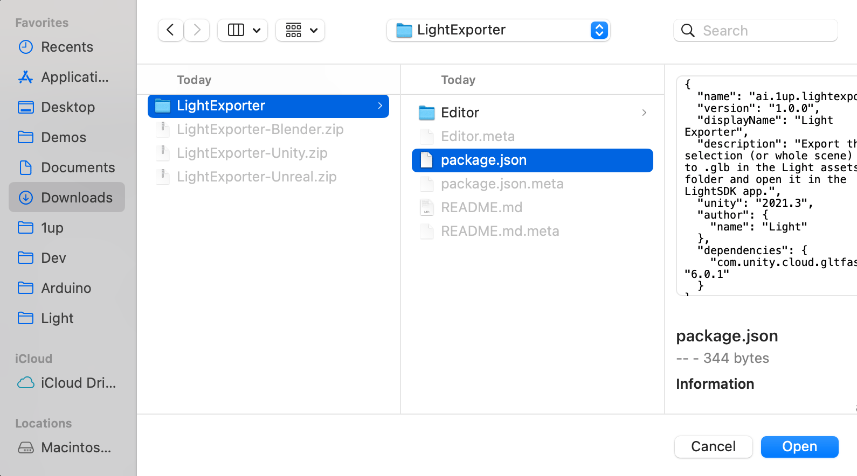The image size is (857, 476).
Task: Expand the LightExporter folder chevron
Action: [x=380, y=106]
